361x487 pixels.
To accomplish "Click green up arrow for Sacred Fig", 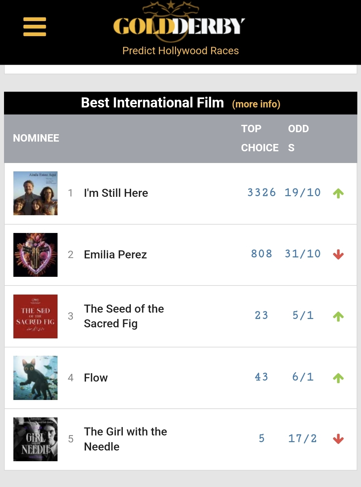I will (x=338, y=316).
